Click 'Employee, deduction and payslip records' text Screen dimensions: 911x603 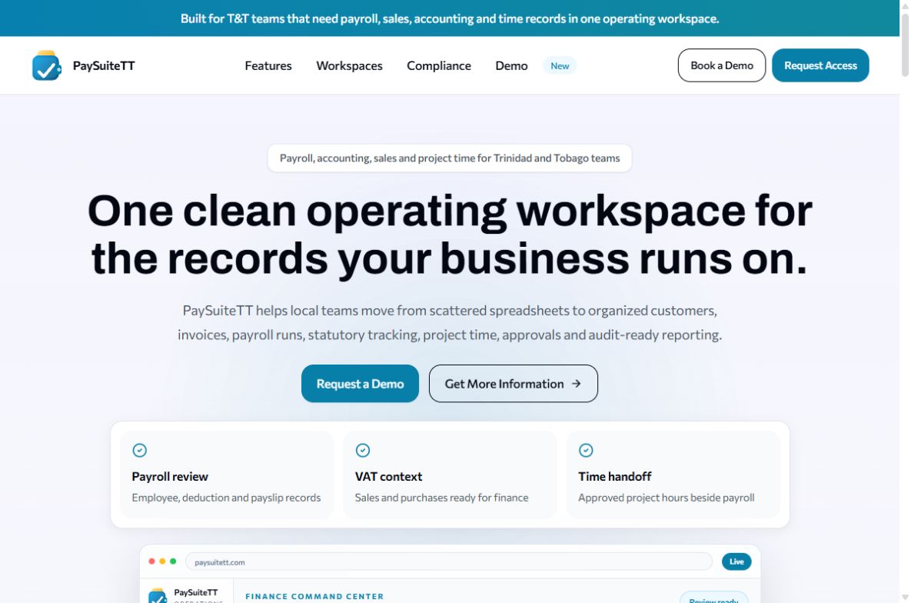click(226, 498)
